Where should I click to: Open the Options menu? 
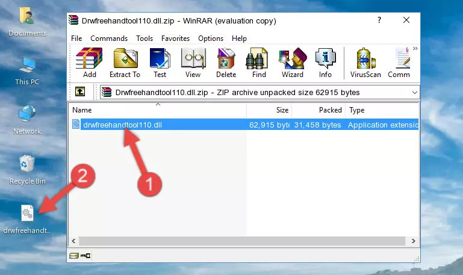point(211,39)
